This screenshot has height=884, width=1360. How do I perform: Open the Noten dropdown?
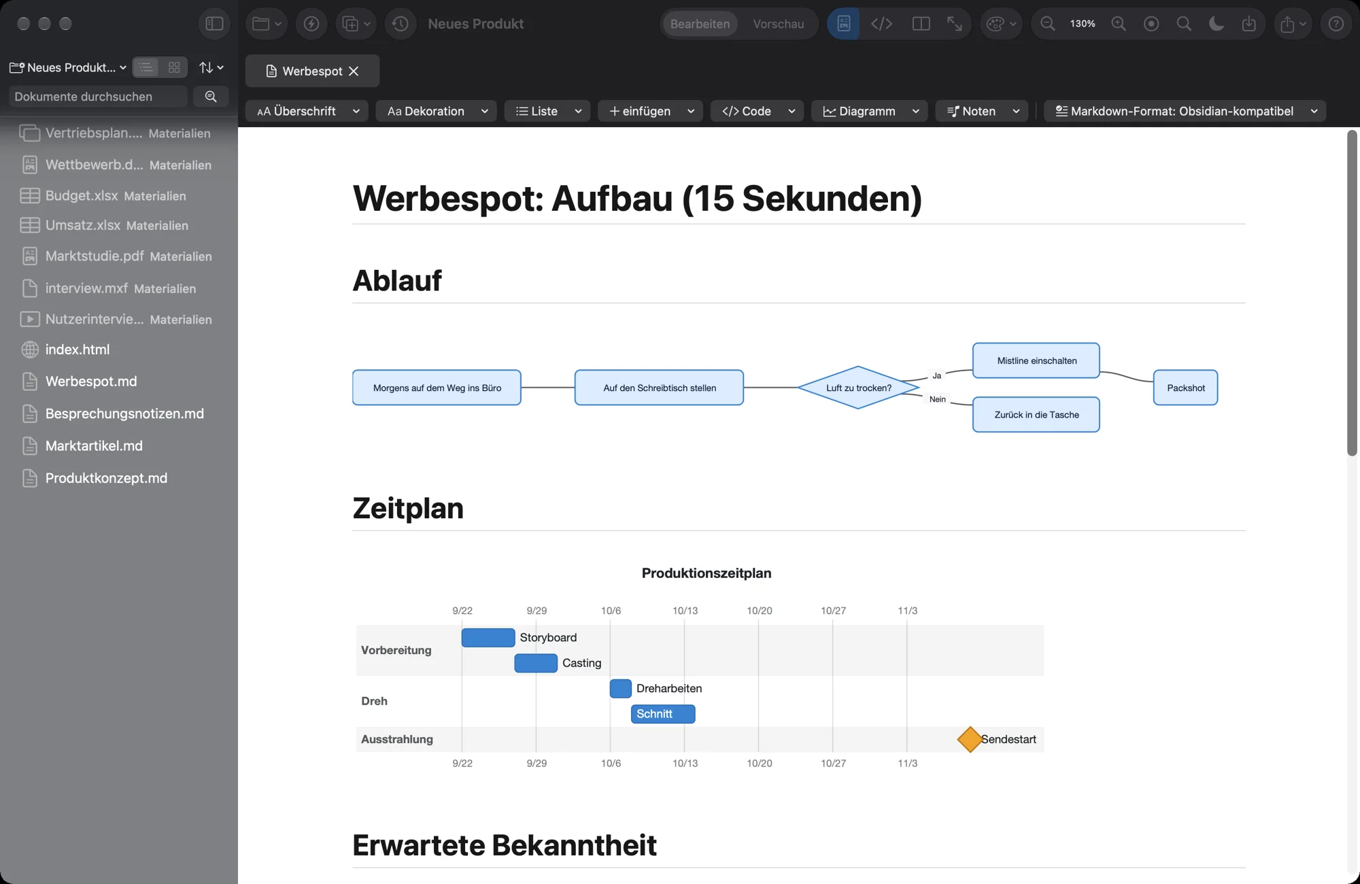(x=981, y=111)
